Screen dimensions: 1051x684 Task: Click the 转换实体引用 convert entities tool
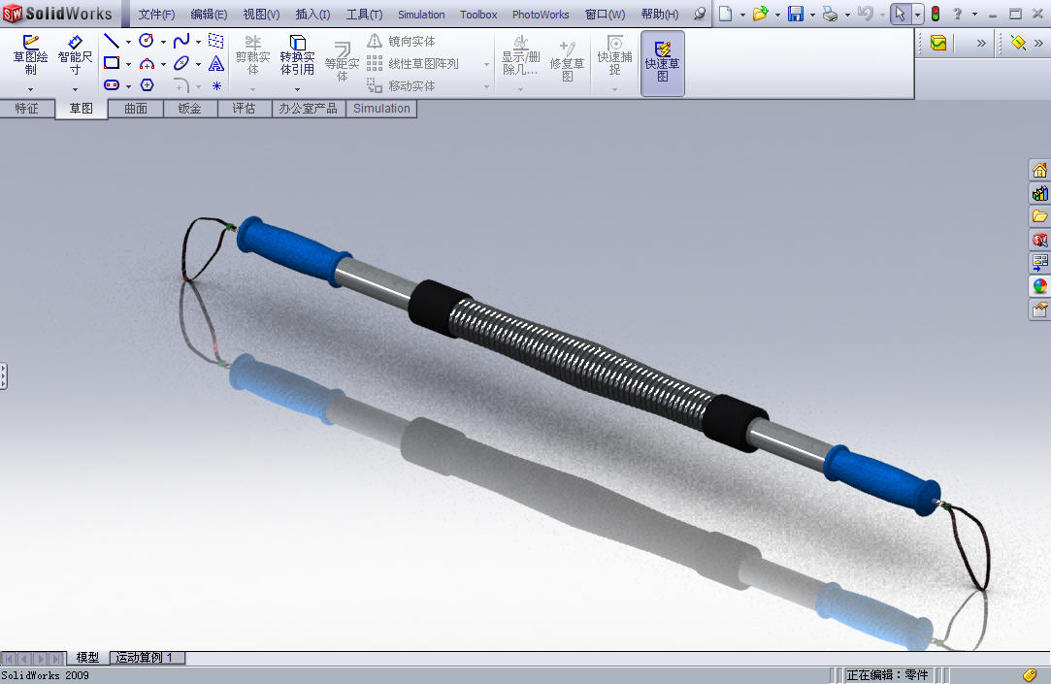tap(297, 55)
